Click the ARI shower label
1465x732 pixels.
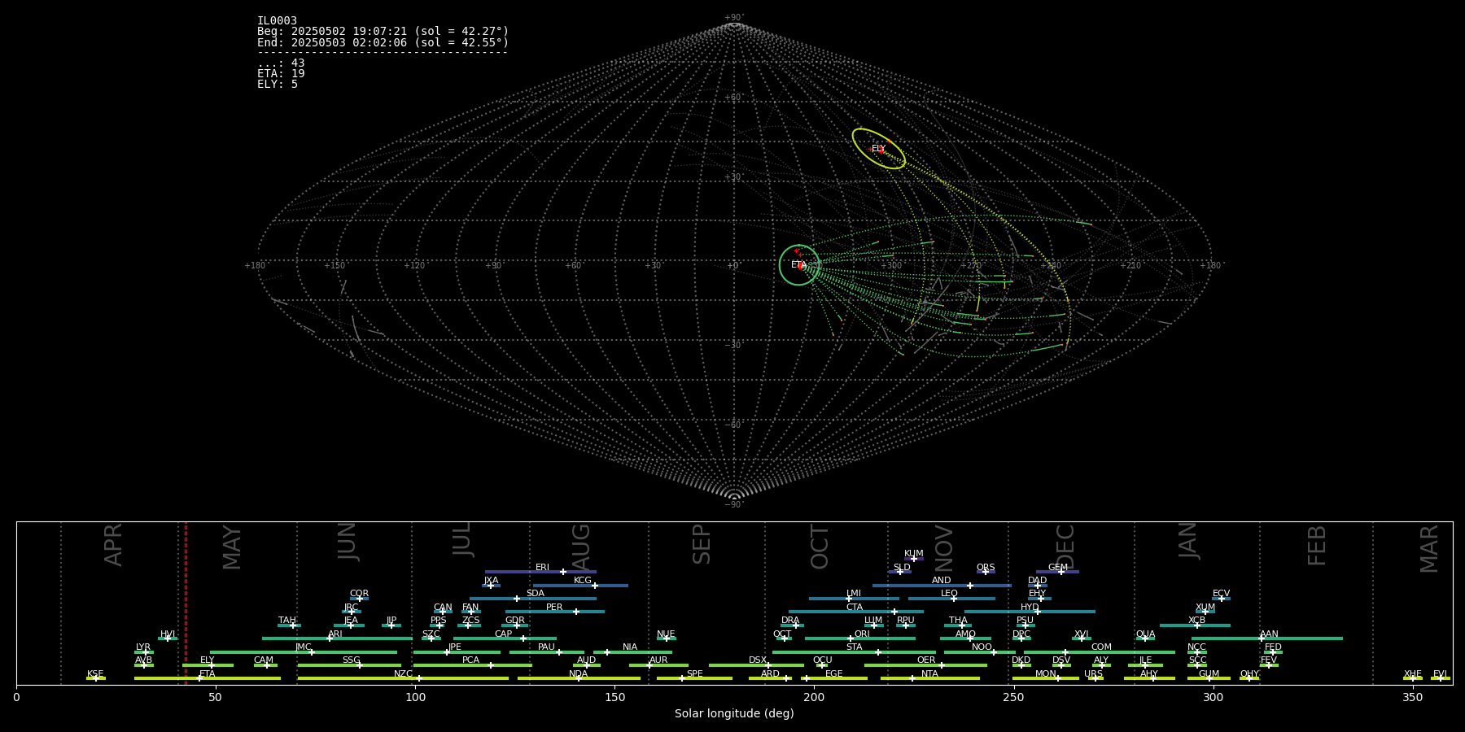(x=335, y=634)
